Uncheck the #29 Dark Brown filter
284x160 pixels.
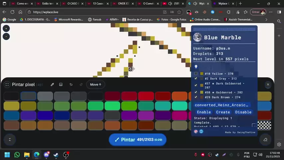[x=196, y=97]
